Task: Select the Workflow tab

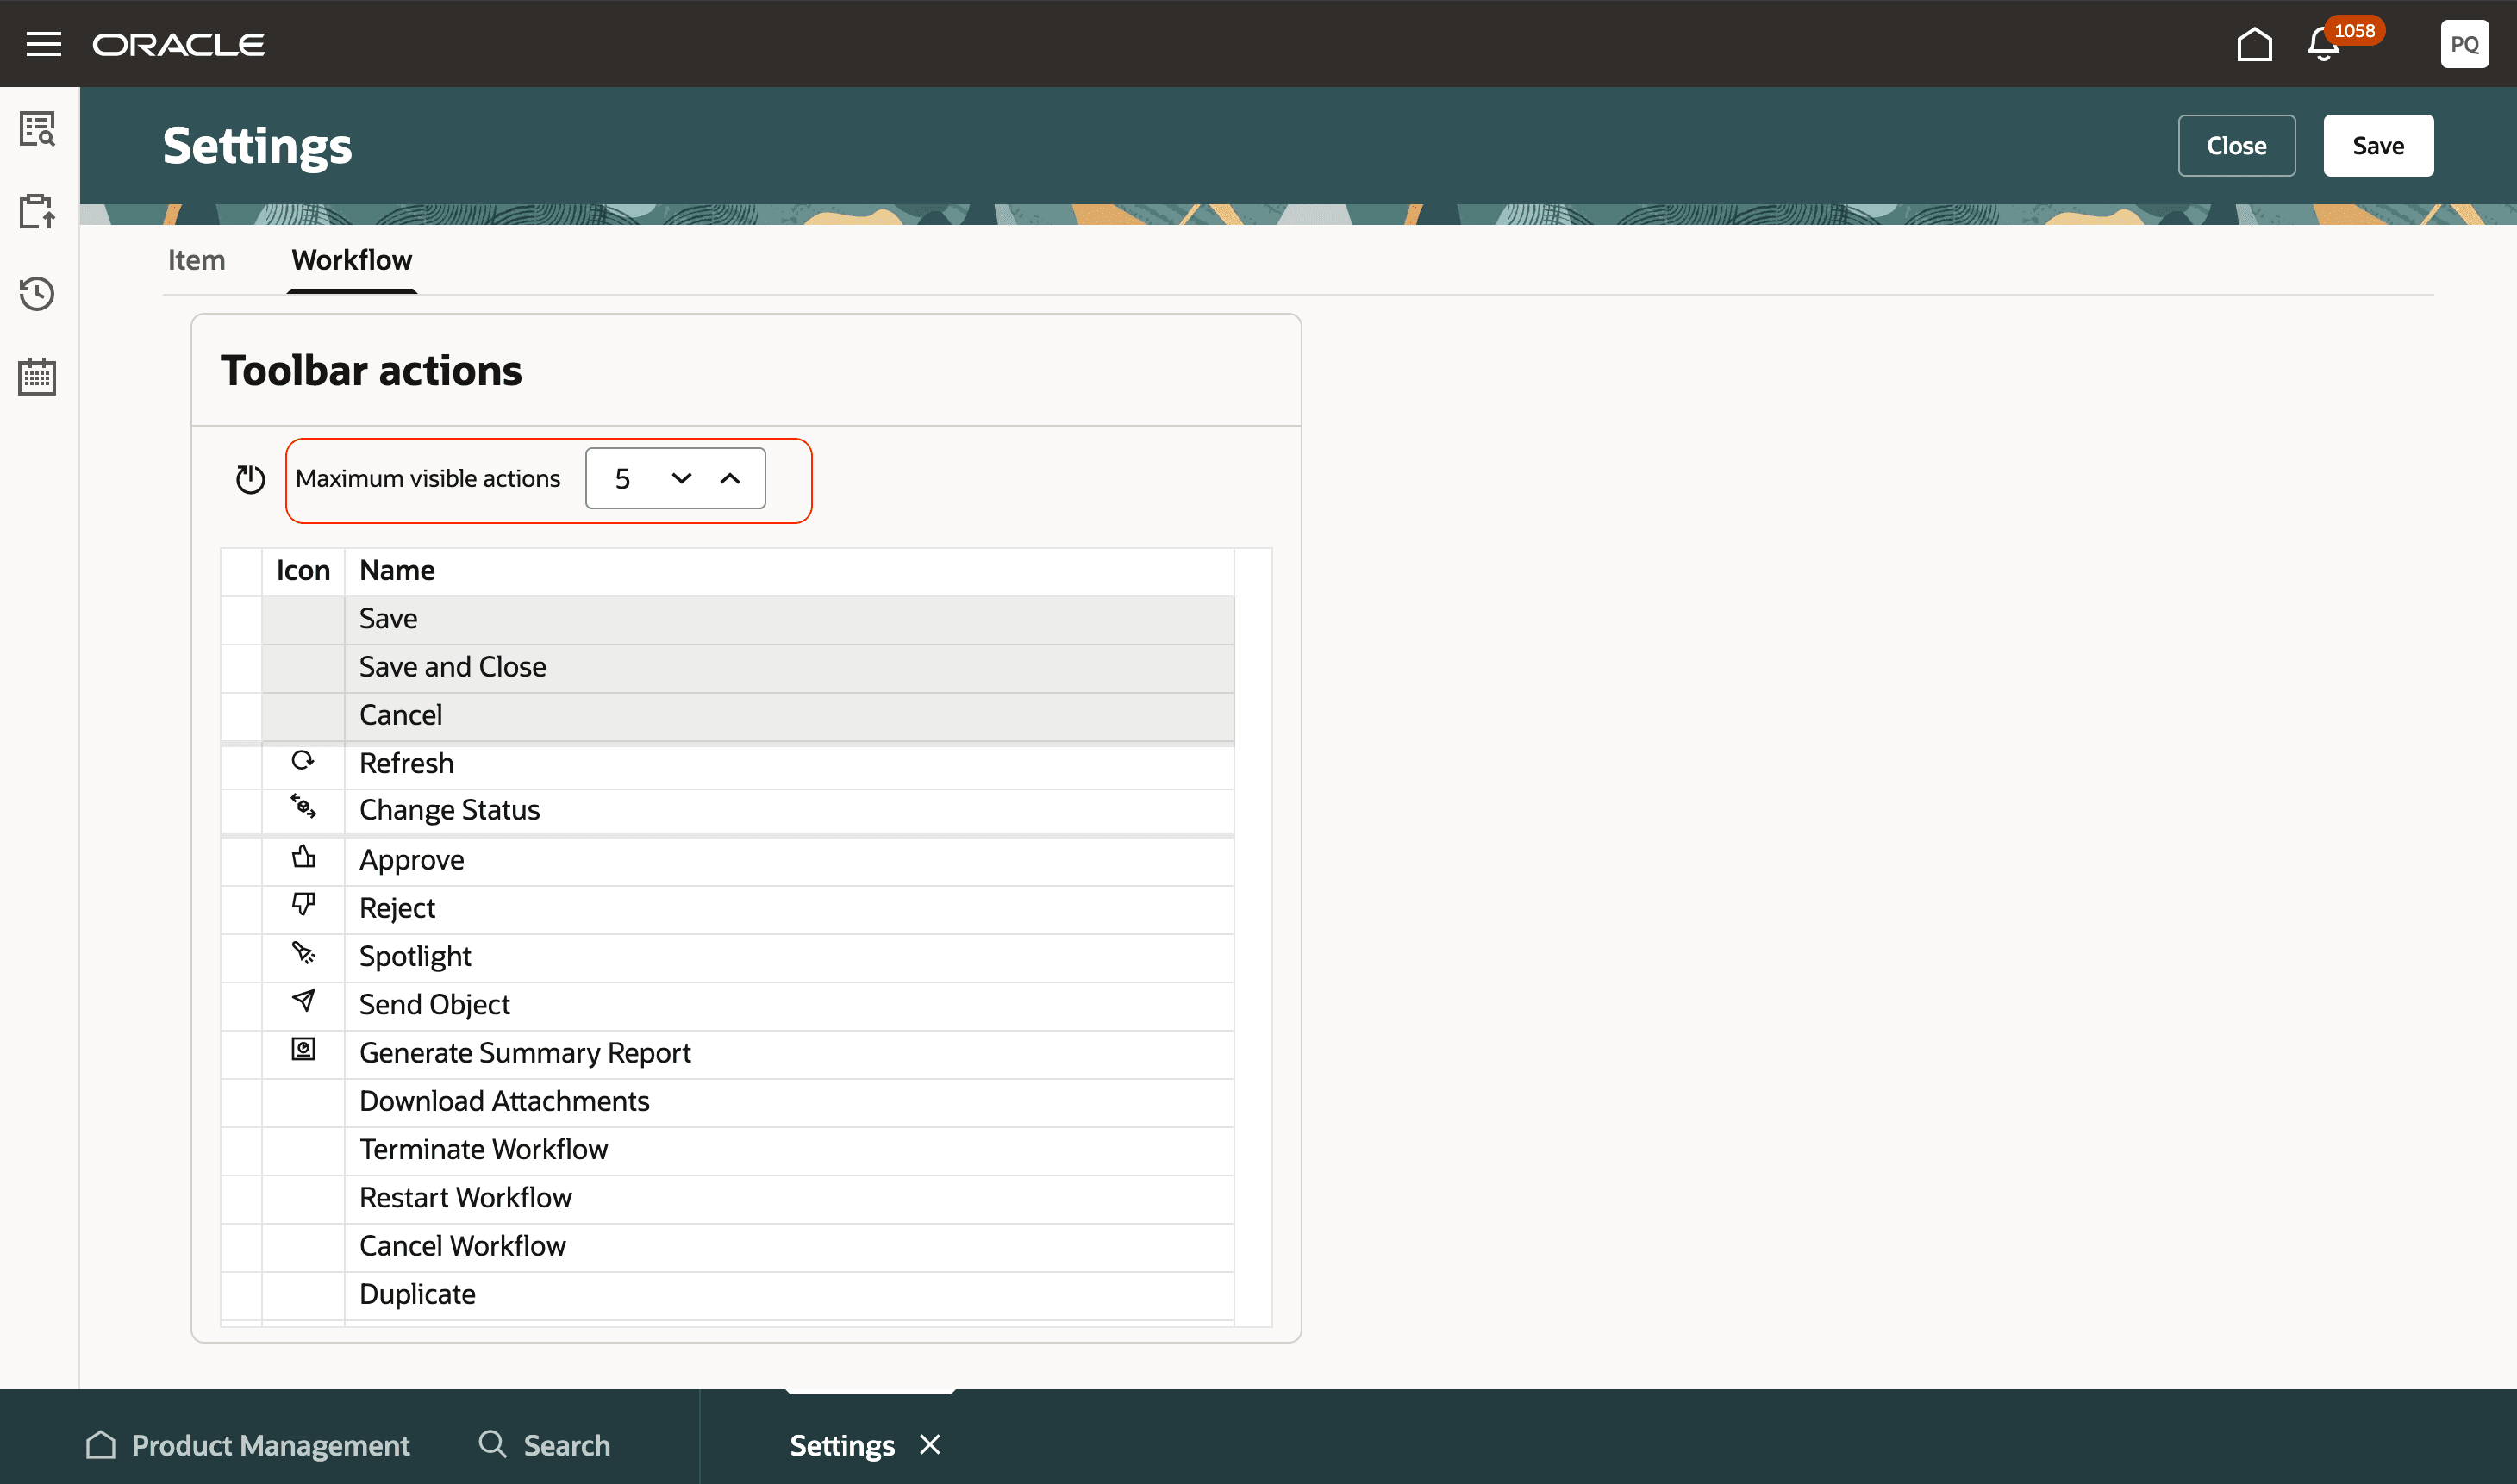Action: (351, 260)
